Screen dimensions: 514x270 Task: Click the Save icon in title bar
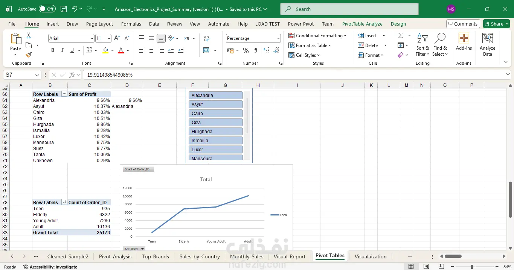point(64,9)
